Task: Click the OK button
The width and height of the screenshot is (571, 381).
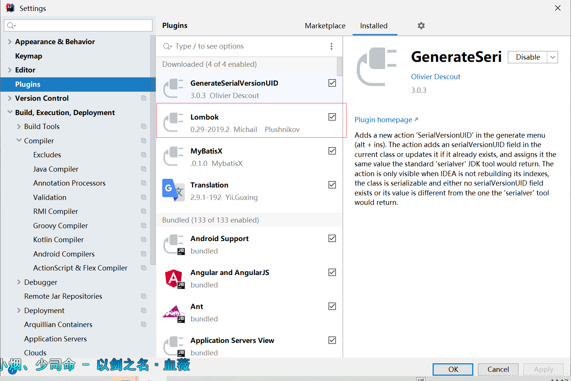Action: [453, 369]
